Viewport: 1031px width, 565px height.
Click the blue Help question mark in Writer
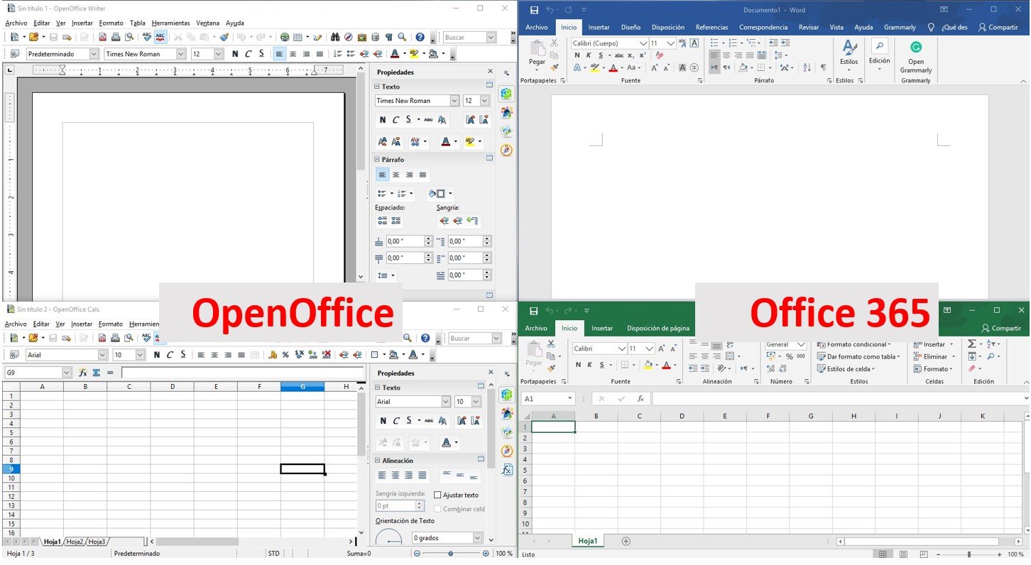point(420,37)
